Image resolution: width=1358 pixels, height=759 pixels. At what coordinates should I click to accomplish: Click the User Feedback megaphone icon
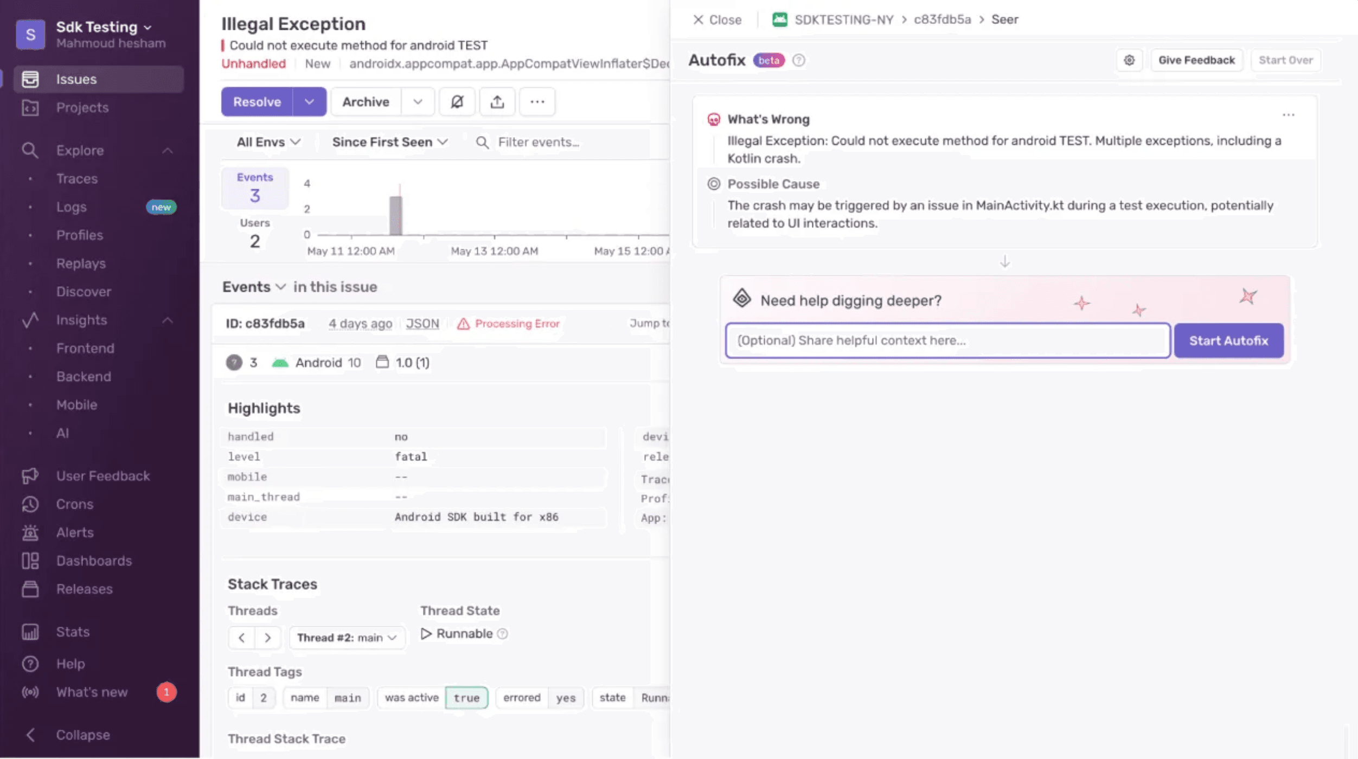point(30,475)
